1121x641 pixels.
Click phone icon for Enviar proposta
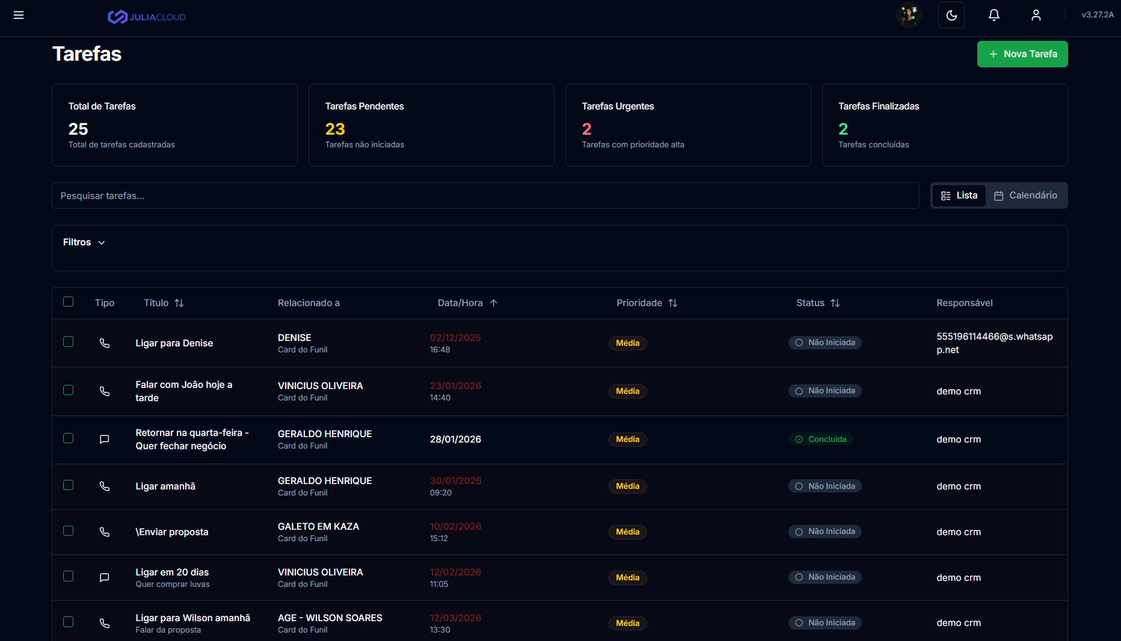pos(105,532)
